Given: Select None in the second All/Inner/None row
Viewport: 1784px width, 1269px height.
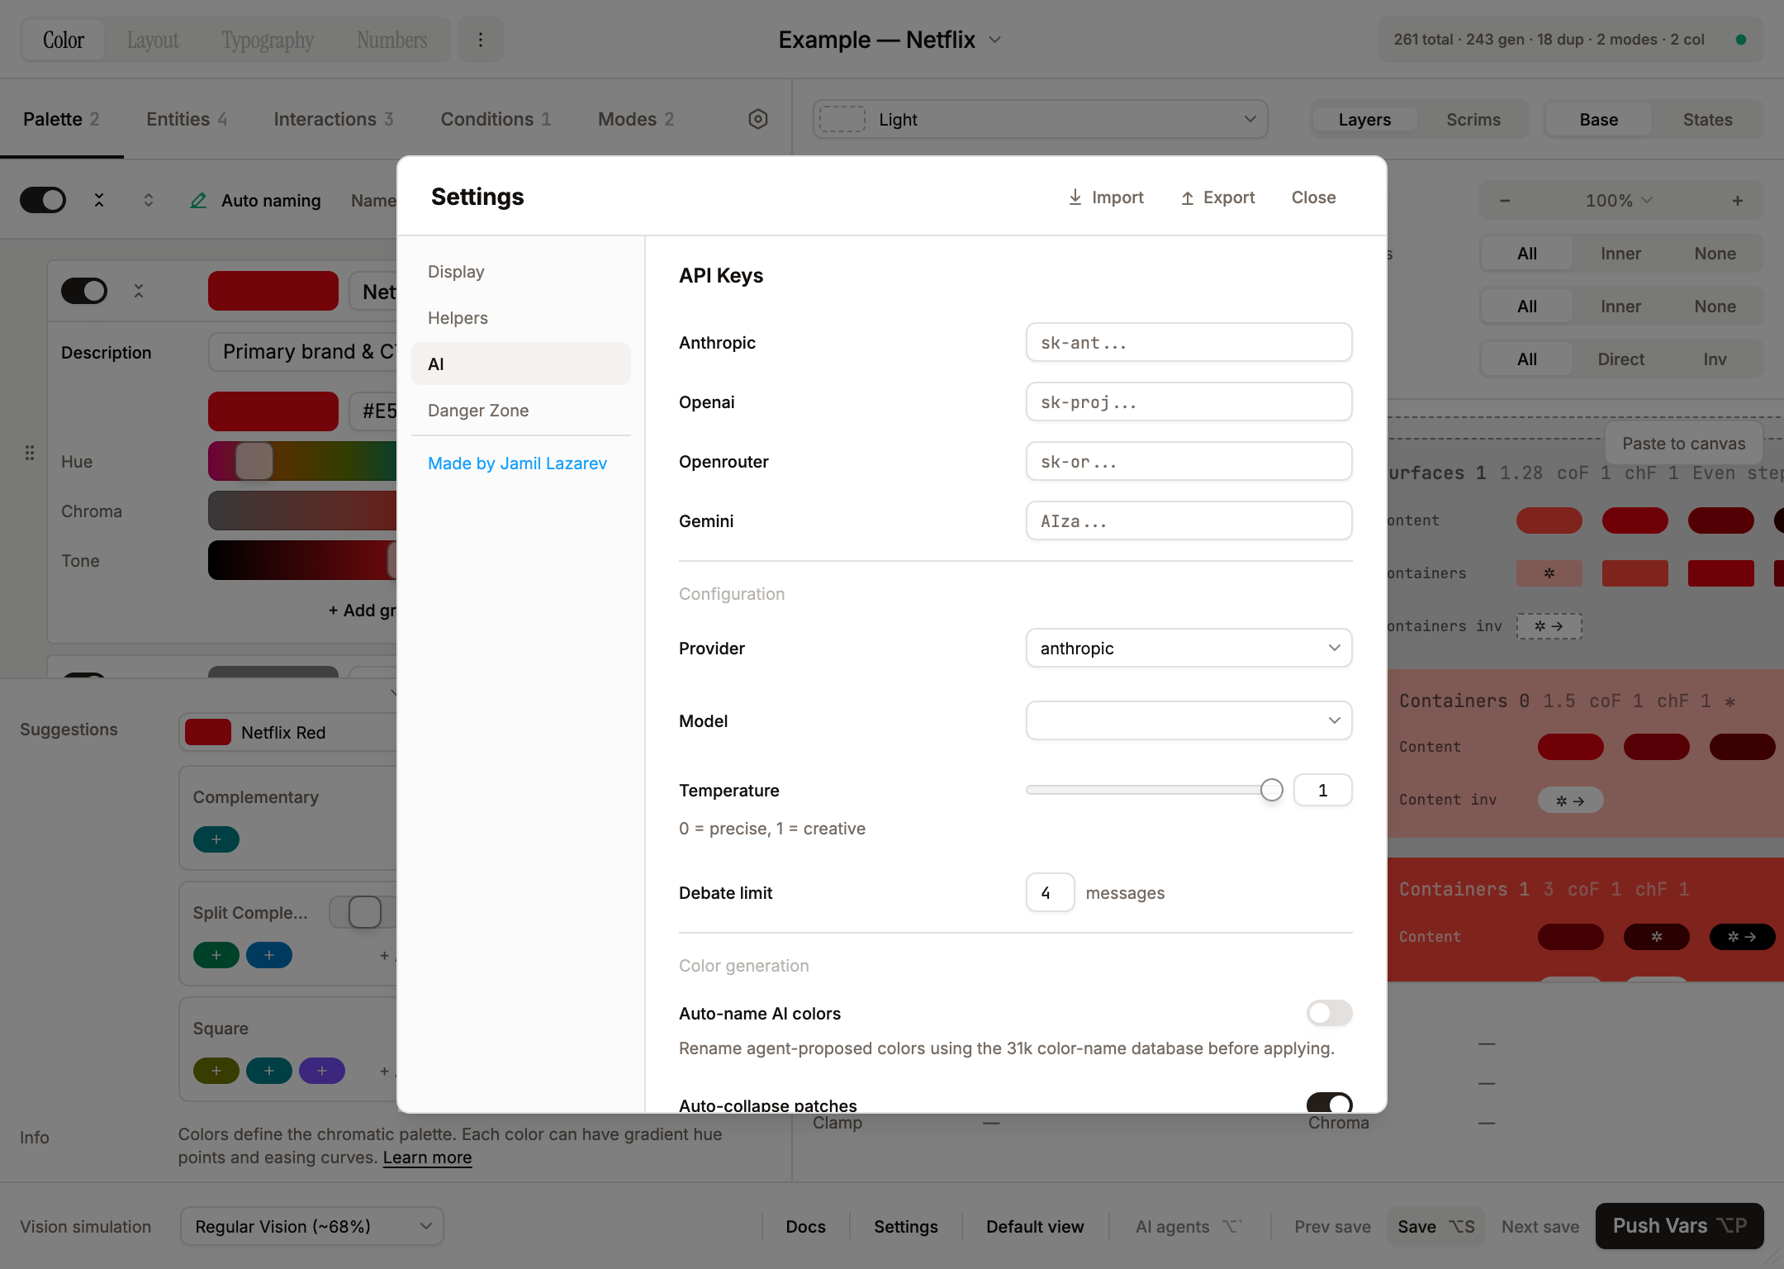Looking at the screenshot, I should pyautogui.click(x=1715, y=307).
